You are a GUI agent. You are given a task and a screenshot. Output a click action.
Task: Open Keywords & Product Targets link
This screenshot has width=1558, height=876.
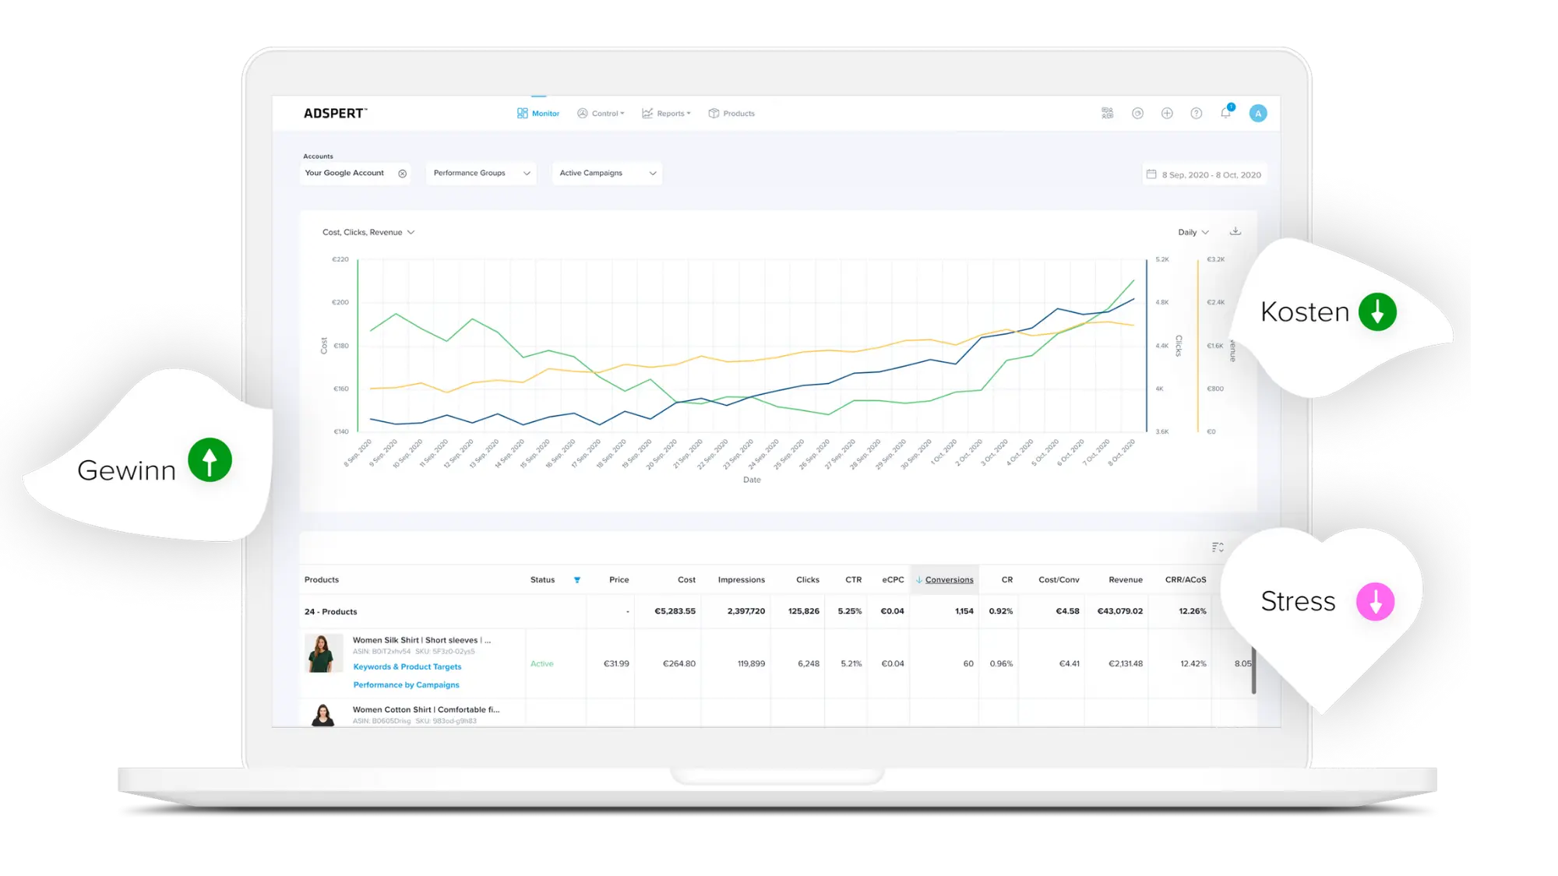(x=407, y=667)
